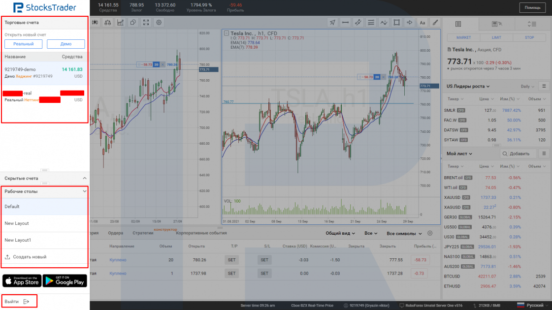552x310 pixels.
Task: Select LIMIT order type
Action: pos(496,38)
